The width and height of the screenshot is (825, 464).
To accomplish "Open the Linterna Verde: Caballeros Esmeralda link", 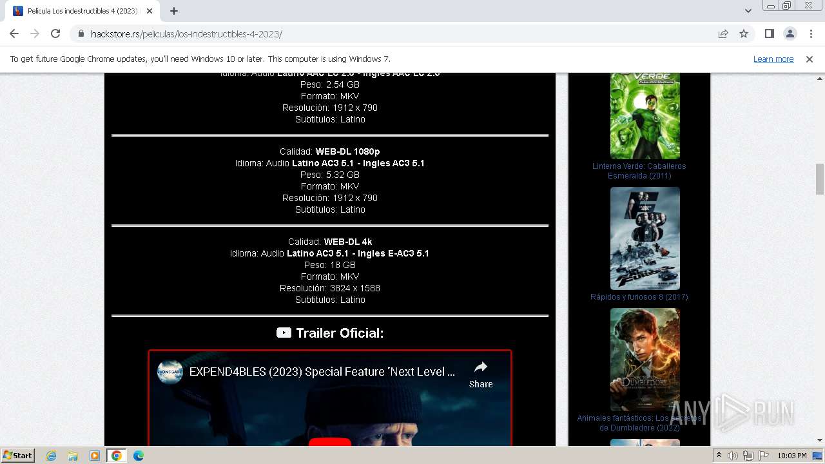I will coord(639,171).
